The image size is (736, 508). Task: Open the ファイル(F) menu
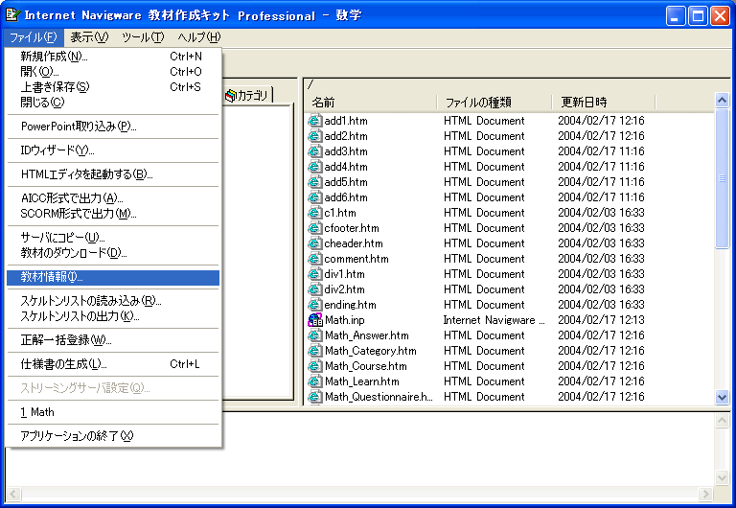(34, 37)
